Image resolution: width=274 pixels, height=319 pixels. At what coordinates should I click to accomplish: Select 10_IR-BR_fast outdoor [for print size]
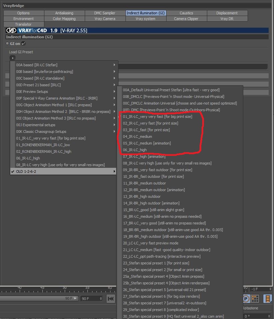(x=180, y=176)
